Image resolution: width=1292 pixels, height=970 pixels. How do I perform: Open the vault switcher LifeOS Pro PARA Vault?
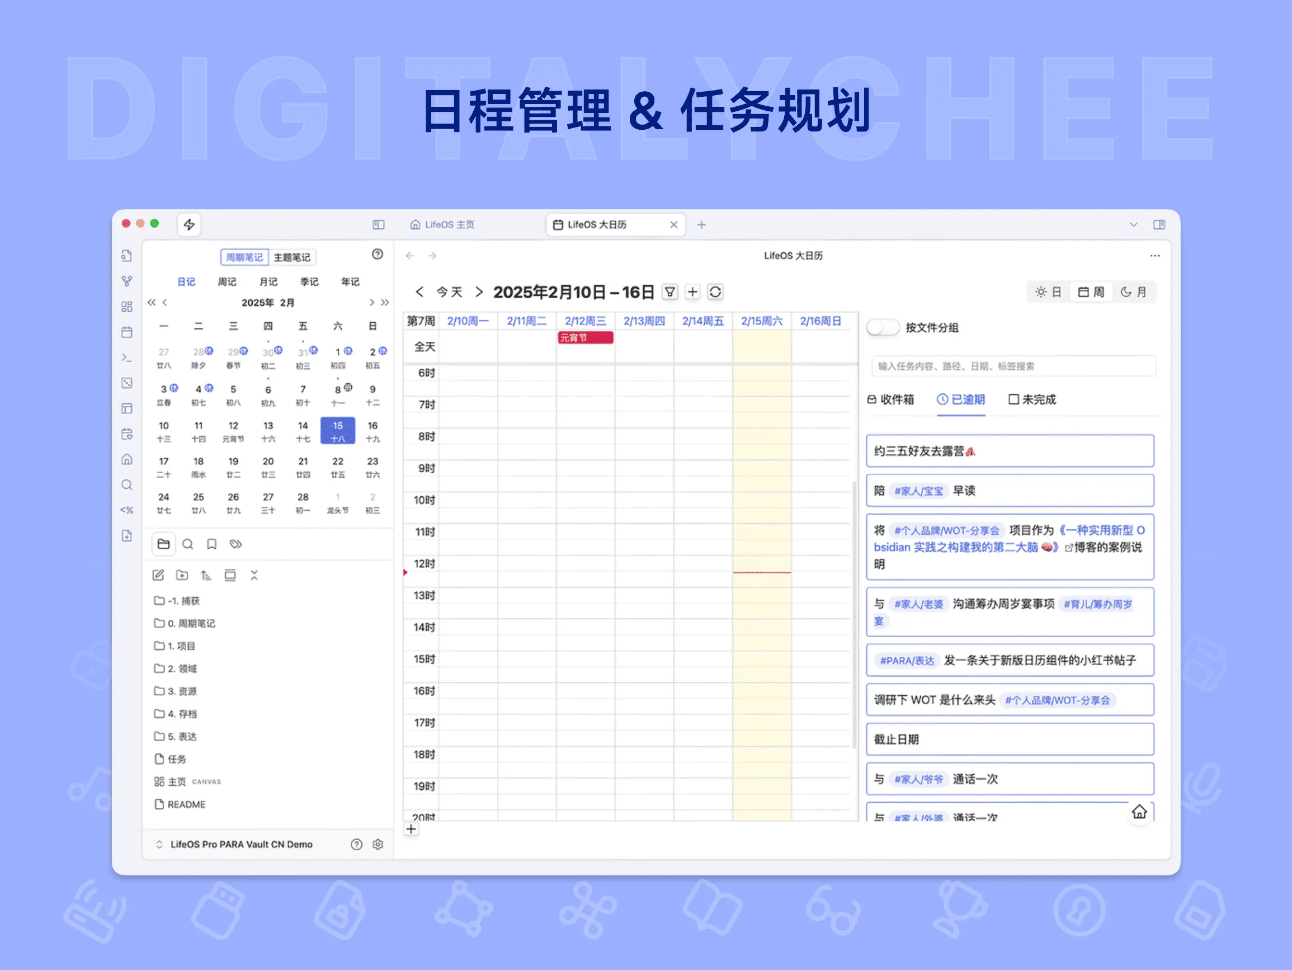click(x=241, y=844)
